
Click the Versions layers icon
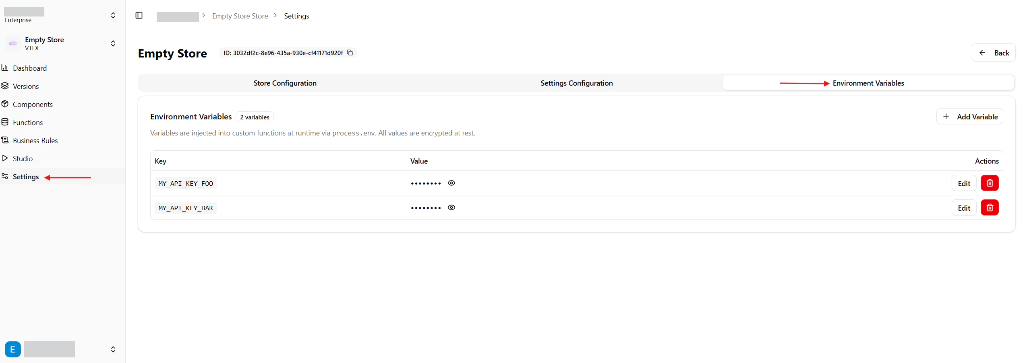pyautogui.click(x=5, y=86)
